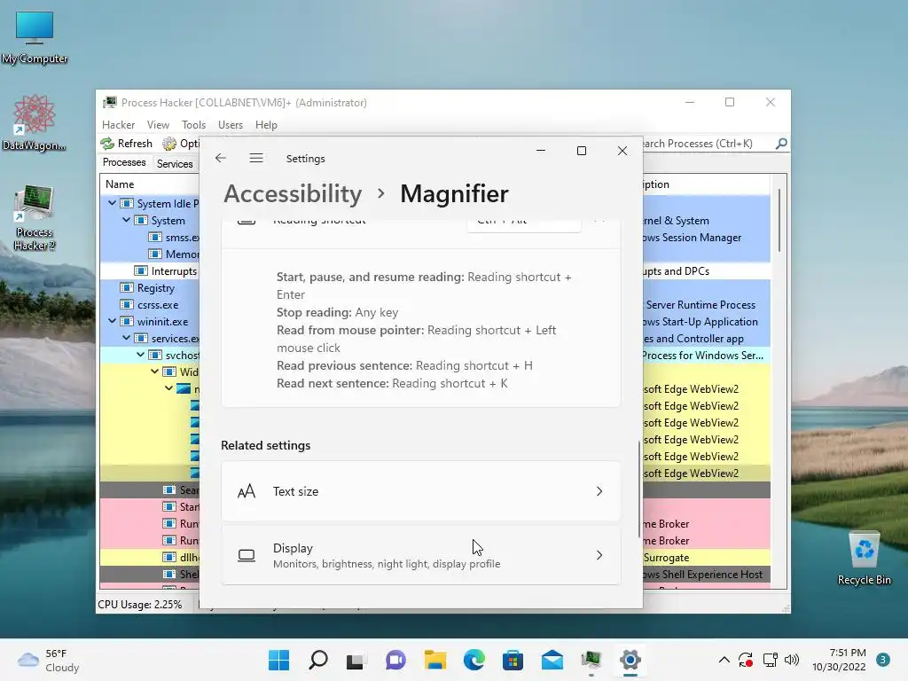The height and width of the screenshot is (681, 908).
Task: Open the Hacker menu in Process Hacker
Action: (118, 124)
